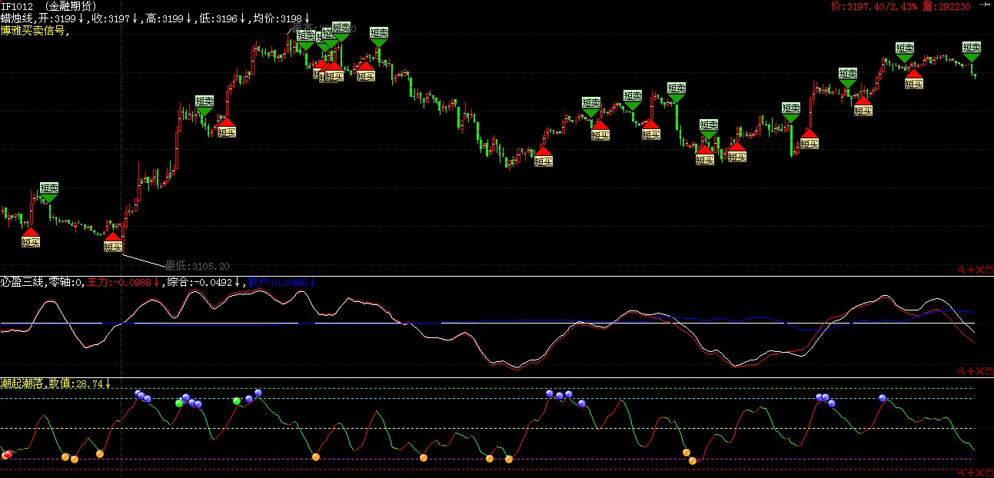This screenshot has width=994, height=478.
Task: Click the rightmost 短卖 sell signal marker
Action: (972, 48)
